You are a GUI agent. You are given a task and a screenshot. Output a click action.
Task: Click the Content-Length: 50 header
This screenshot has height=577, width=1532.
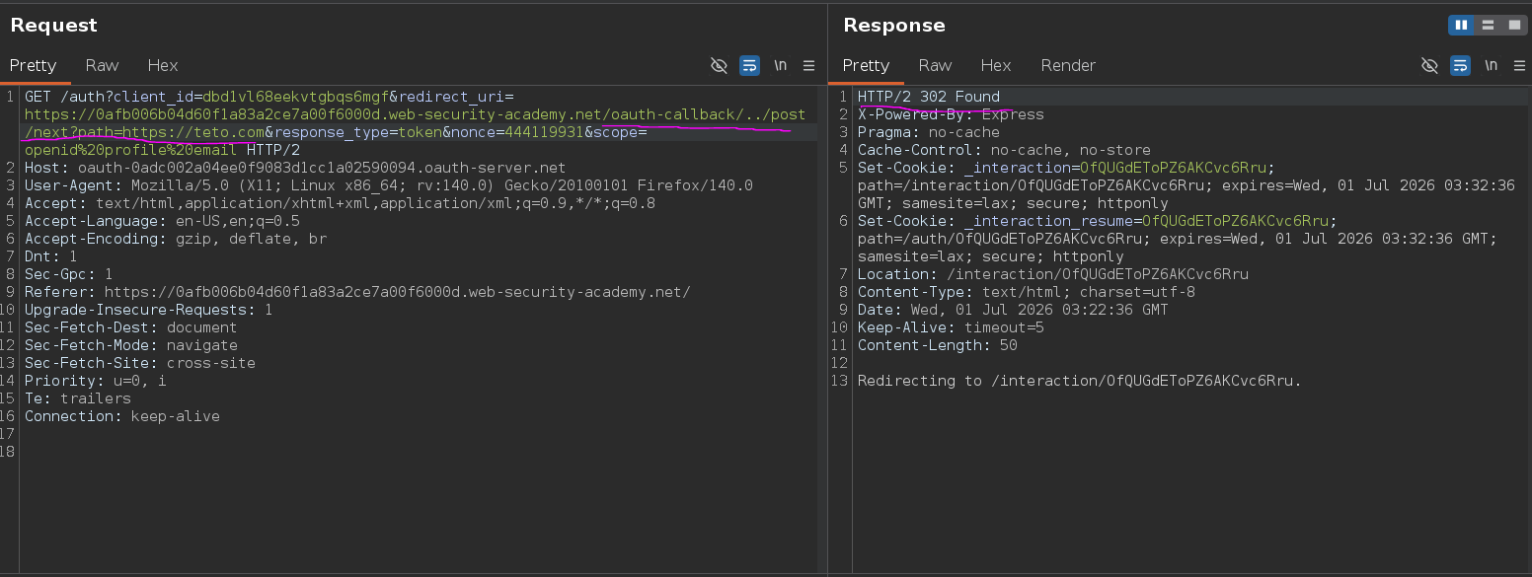click(937, 345)
